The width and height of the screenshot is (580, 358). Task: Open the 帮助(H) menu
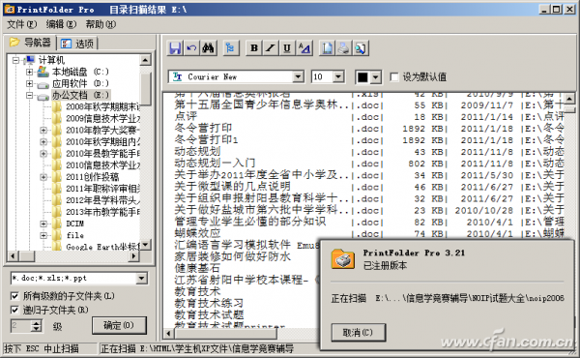point(101,24)
